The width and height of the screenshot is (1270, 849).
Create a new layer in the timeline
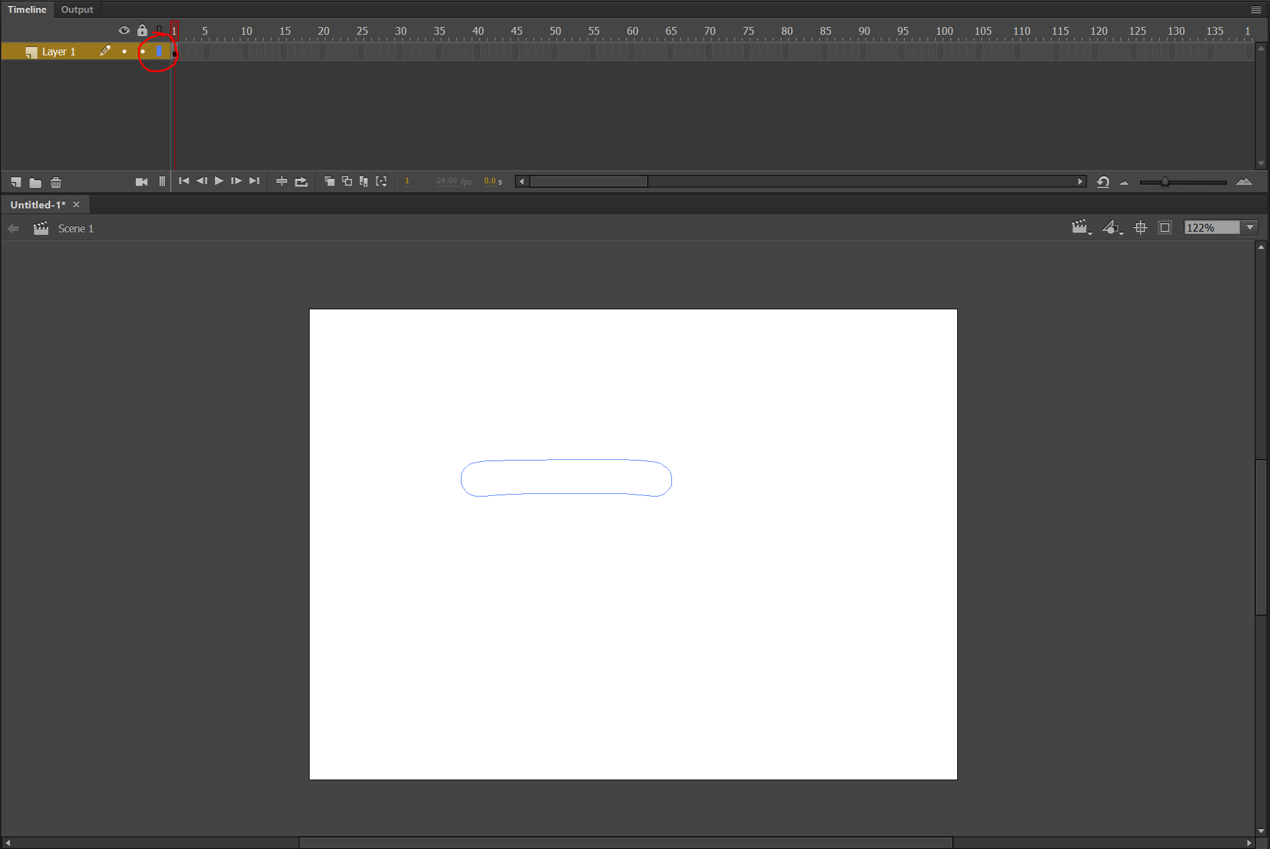click(15, 182)
